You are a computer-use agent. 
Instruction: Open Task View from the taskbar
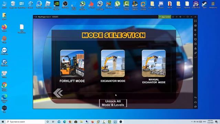coord(53,122)
